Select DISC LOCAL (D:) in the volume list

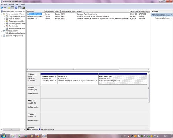coord(35,14)
